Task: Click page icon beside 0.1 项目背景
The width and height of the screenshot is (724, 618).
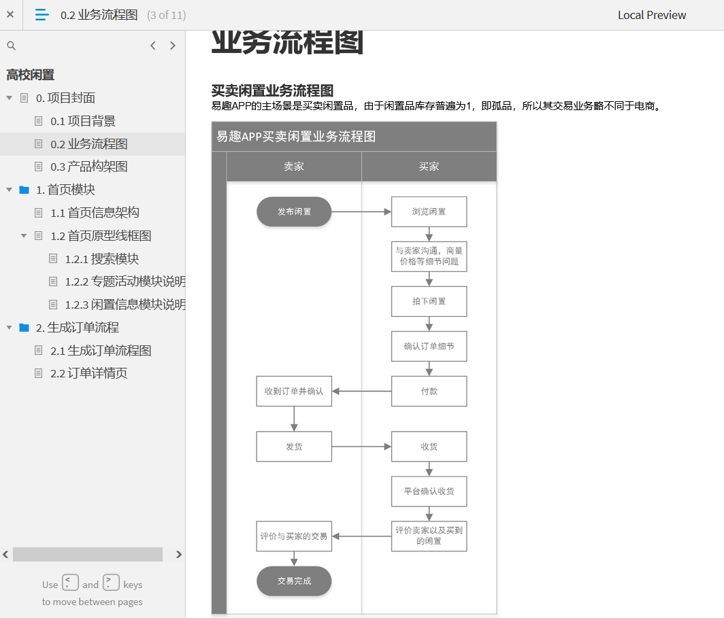Action: pos(39,121)
